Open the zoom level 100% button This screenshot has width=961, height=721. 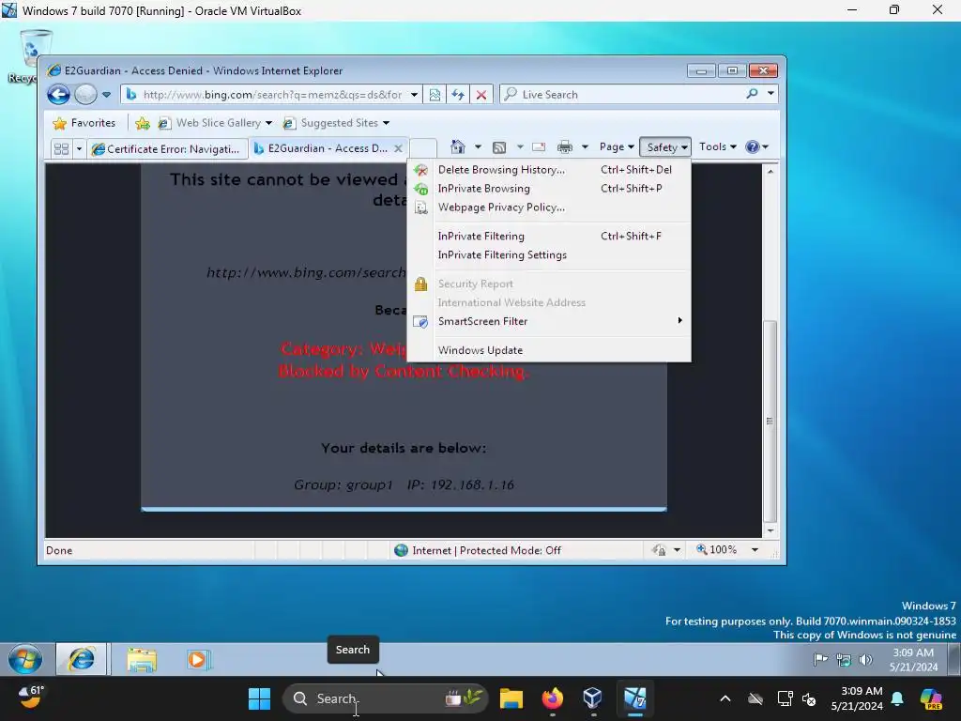click(x=716, y=550)
